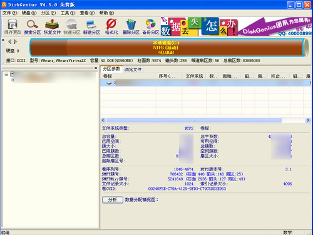This screenshot has height=235, width=313.
Task: Sort by the 文件系统 column header
Action: pyautogui.click(x=194, y=76)
